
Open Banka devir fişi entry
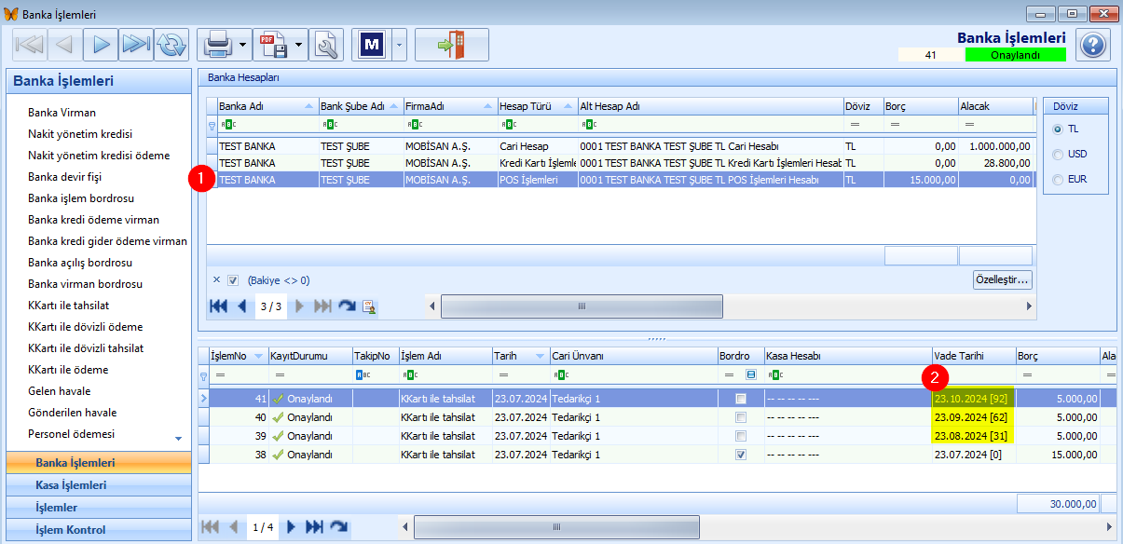pyautogui.click(x=64, y=177)
